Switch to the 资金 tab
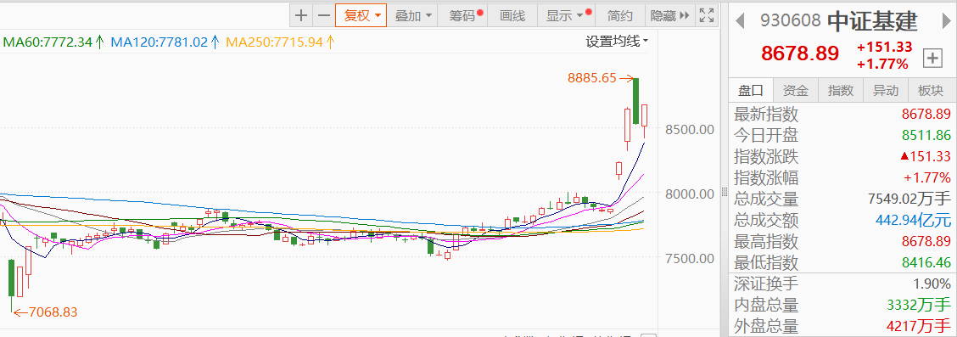 796,90
